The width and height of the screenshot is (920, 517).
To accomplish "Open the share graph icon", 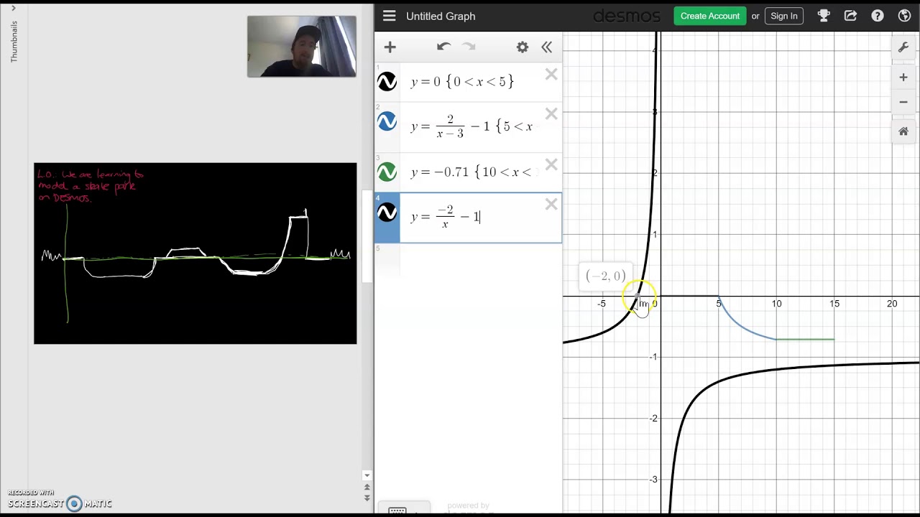I will [850, 16].
